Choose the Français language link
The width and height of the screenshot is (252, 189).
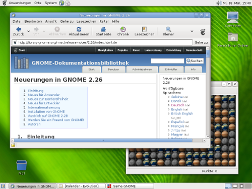coord(177,126)
